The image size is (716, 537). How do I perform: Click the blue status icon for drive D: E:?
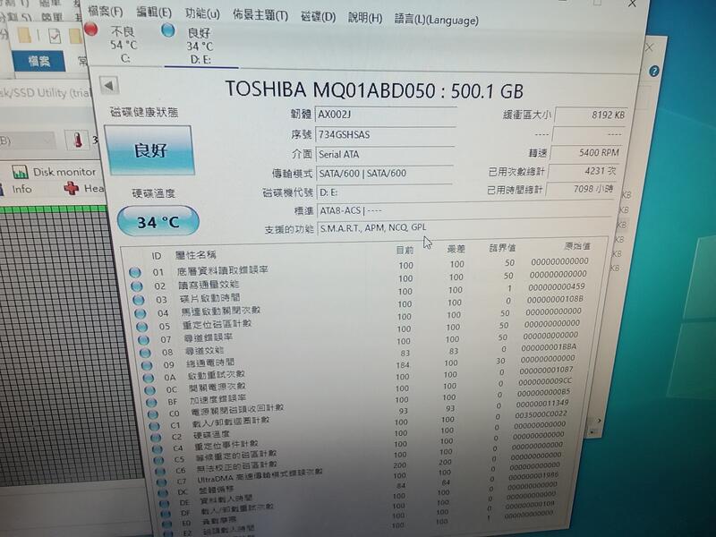point(168,30)
